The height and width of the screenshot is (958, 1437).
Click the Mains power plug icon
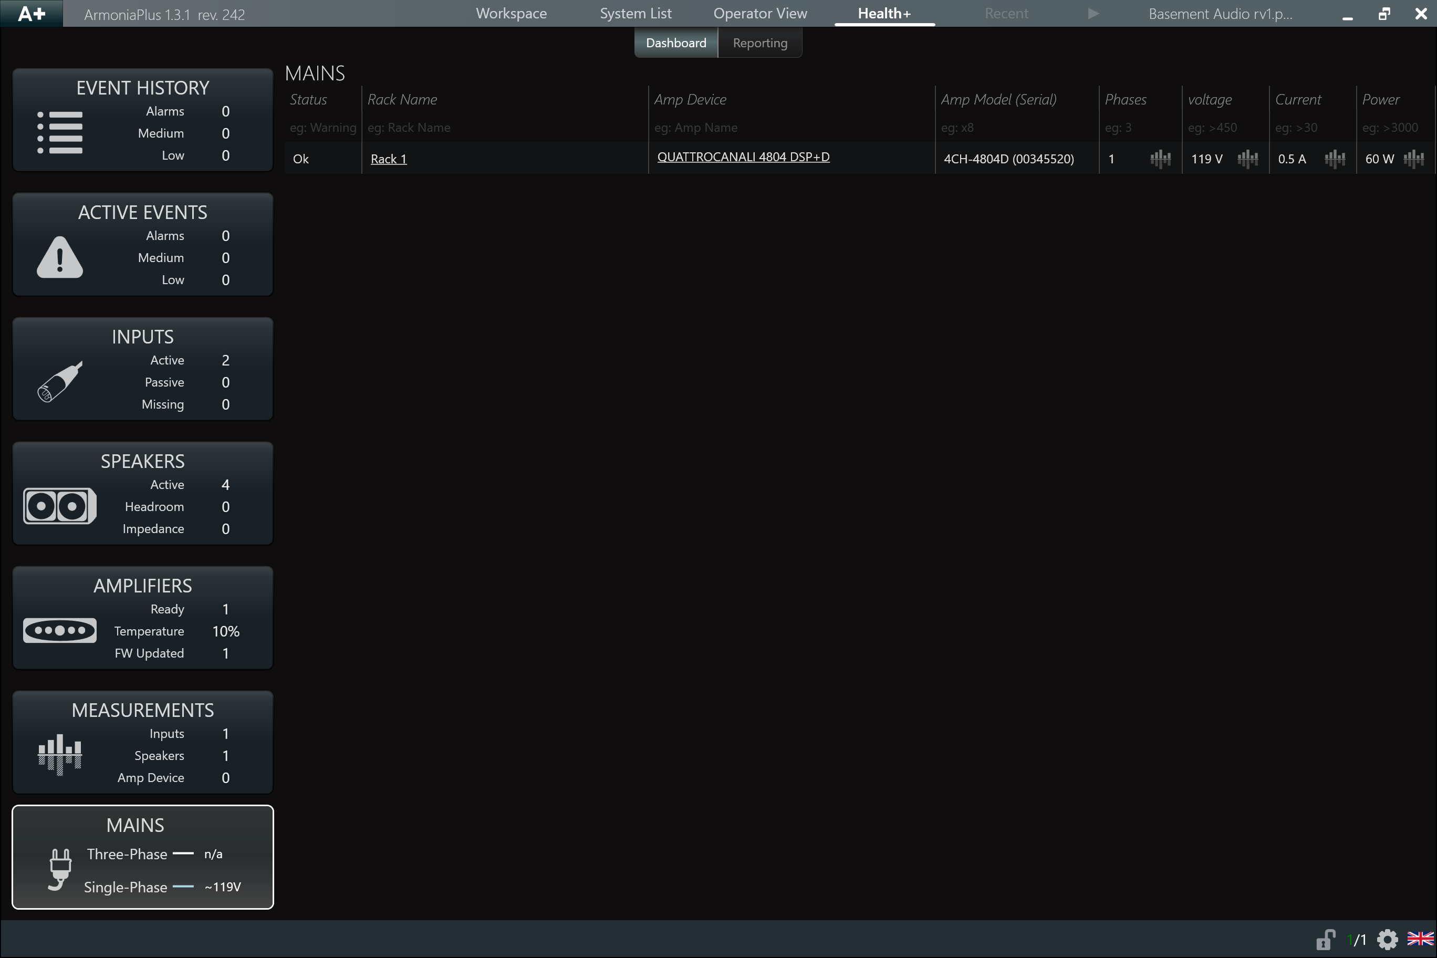tap(60, 870)
